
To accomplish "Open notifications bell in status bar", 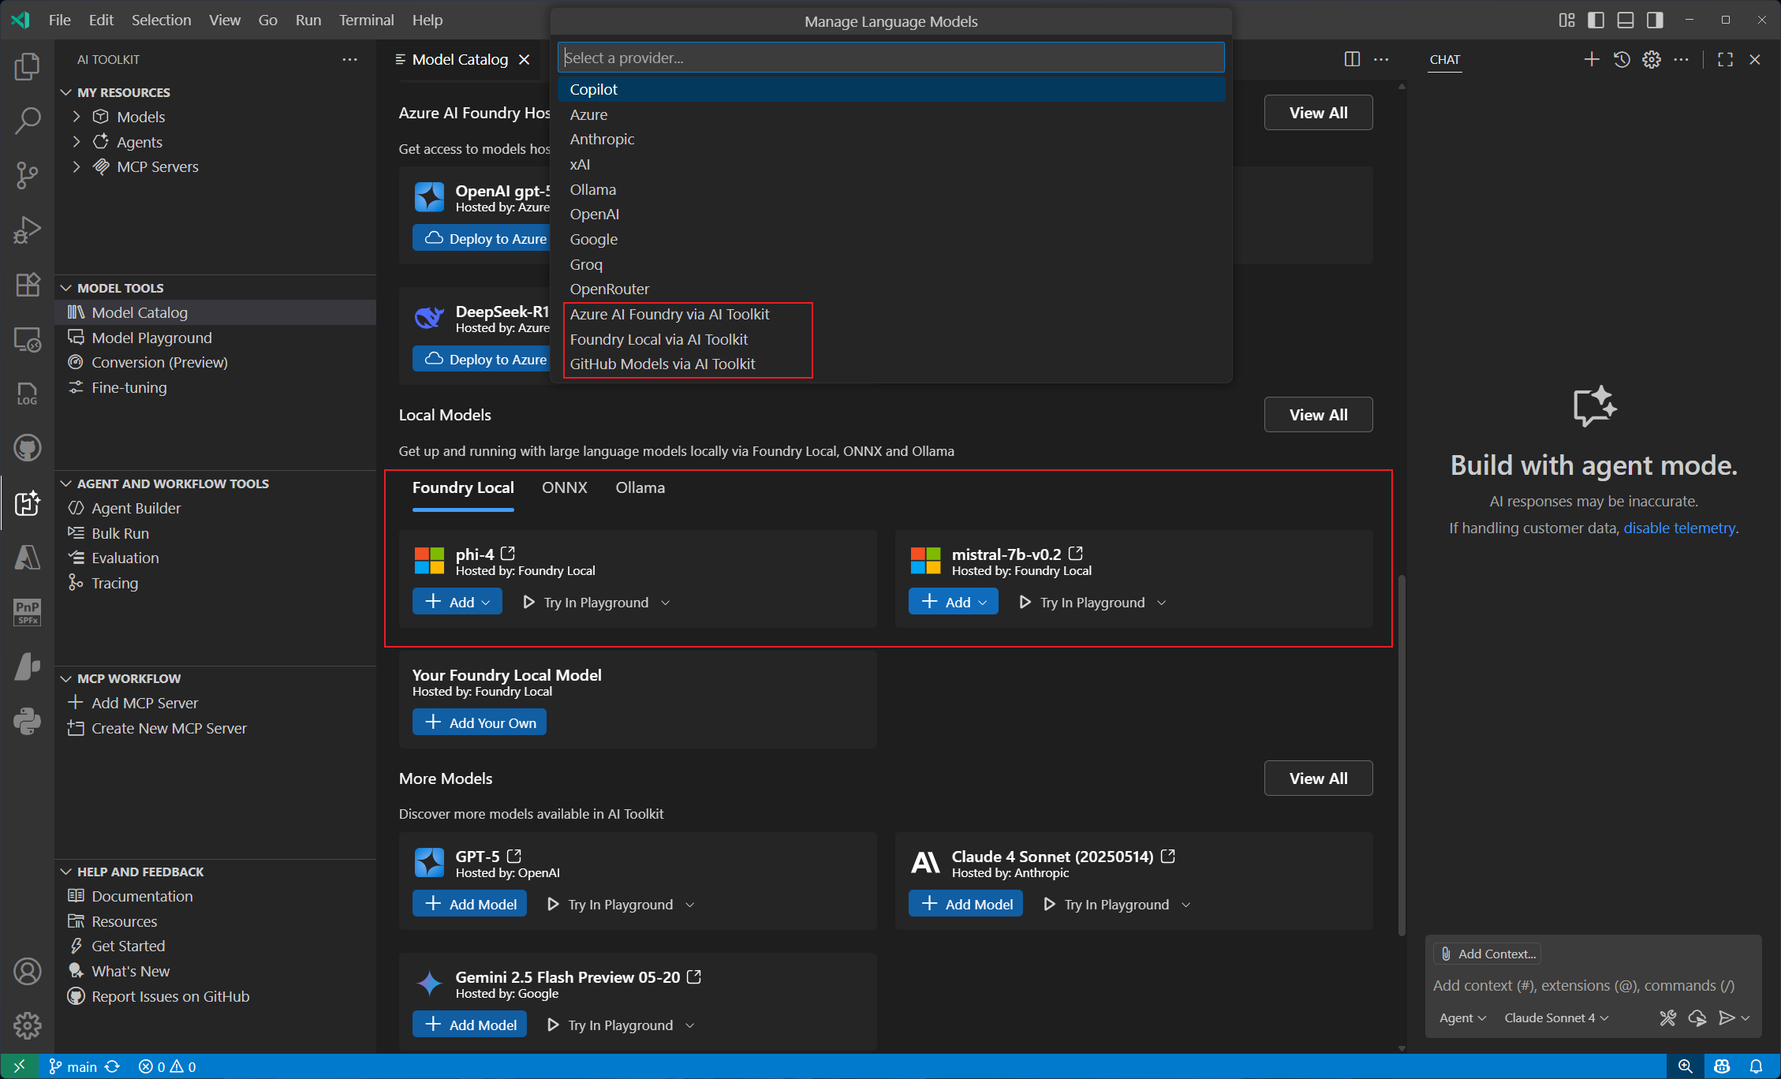I will click(1756, 1066).
